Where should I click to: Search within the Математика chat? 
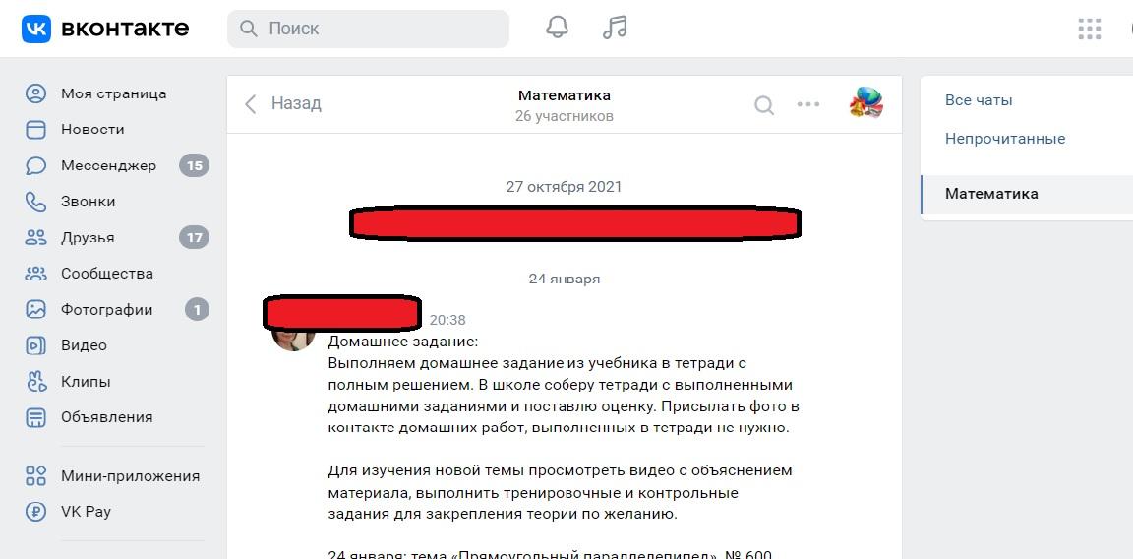point(764,105)
